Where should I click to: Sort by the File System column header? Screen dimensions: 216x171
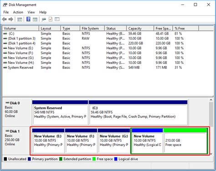(x=93, y=28)
